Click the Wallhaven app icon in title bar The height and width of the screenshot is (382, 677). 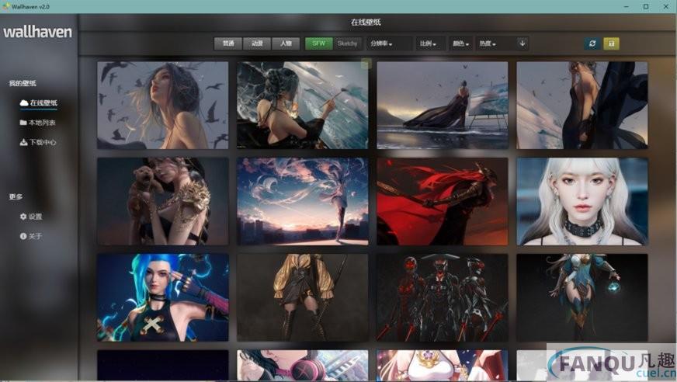[5, 6]
